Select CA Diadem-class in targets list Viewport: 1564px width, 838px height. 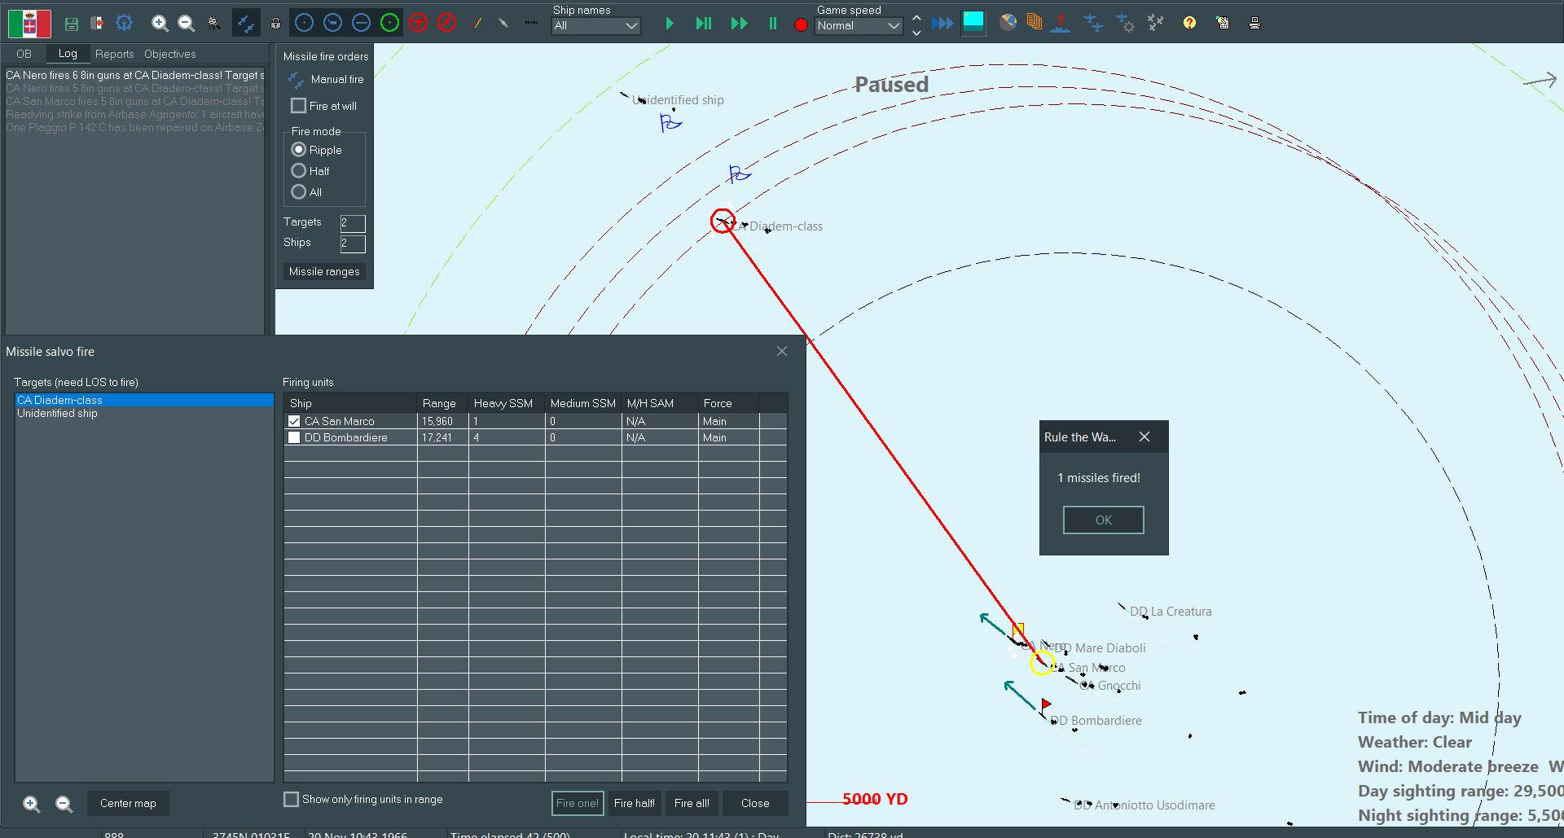point(144,400)
